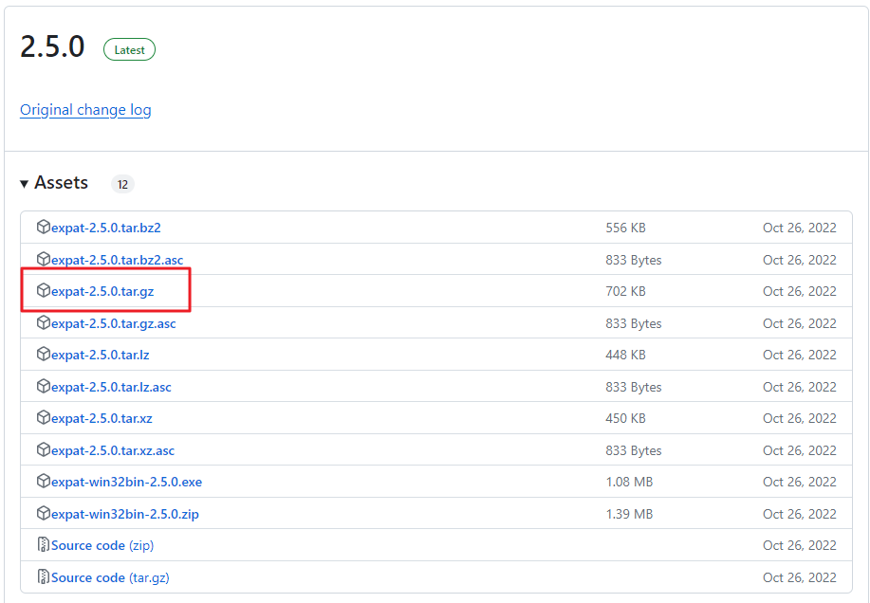Download expat-2.5.0.tar.gz.asc signature file
Screen dimensions: 870x603
113,323
